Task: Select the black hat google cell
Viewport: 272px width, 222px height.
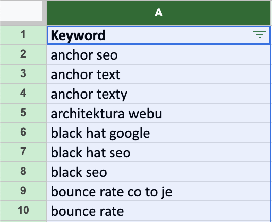Action: click(159, 133)
